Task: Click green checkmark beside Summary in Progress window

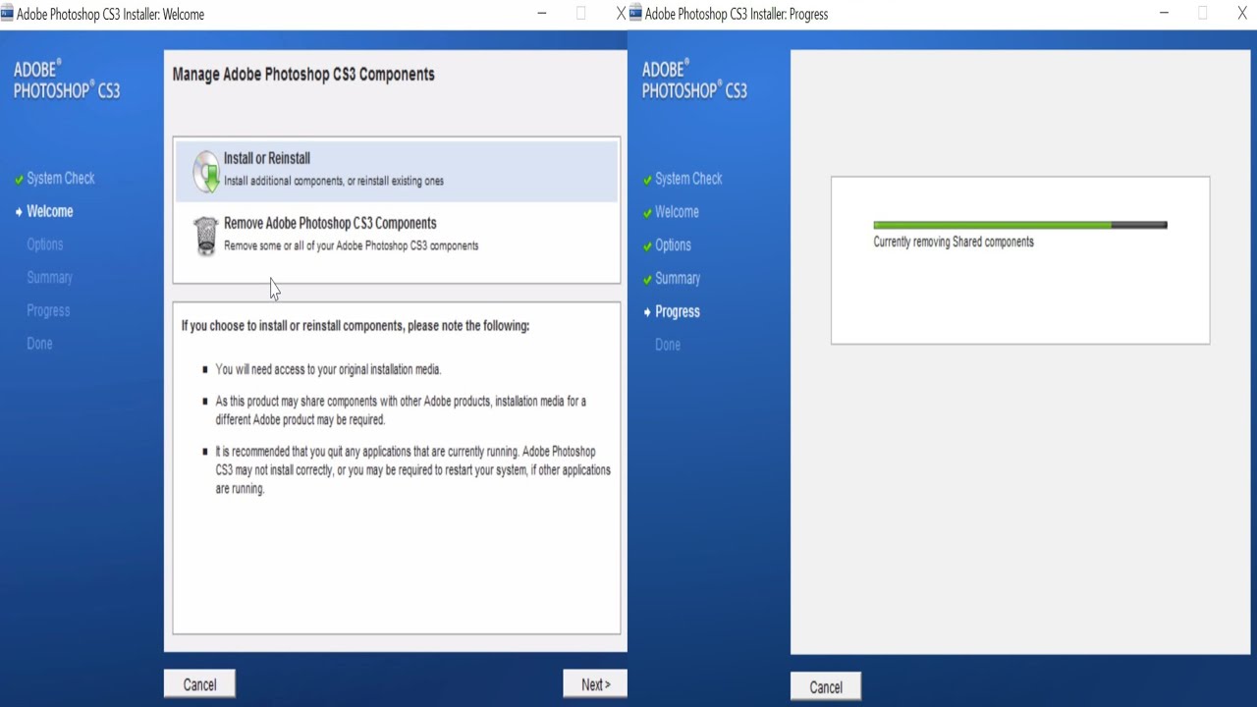Action: coord(647,280)
